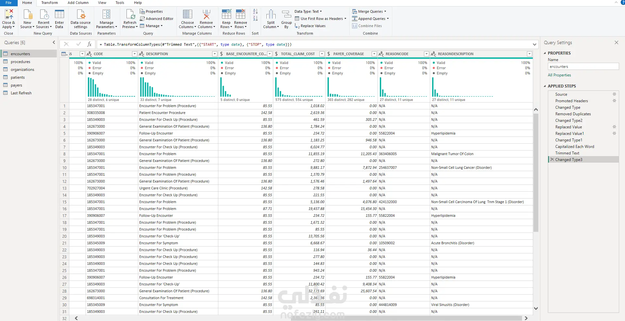Open the Data Type: Text dropdown
This screenshot has height=321, width=625.
click(x=308, y=11)
